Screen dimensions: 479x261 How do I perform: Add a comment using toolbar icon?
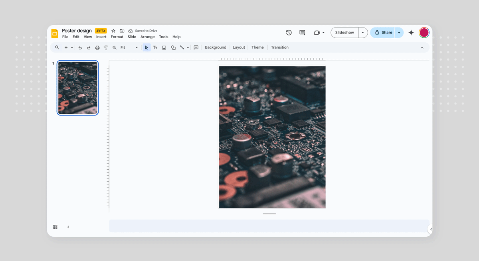(196, 48)
